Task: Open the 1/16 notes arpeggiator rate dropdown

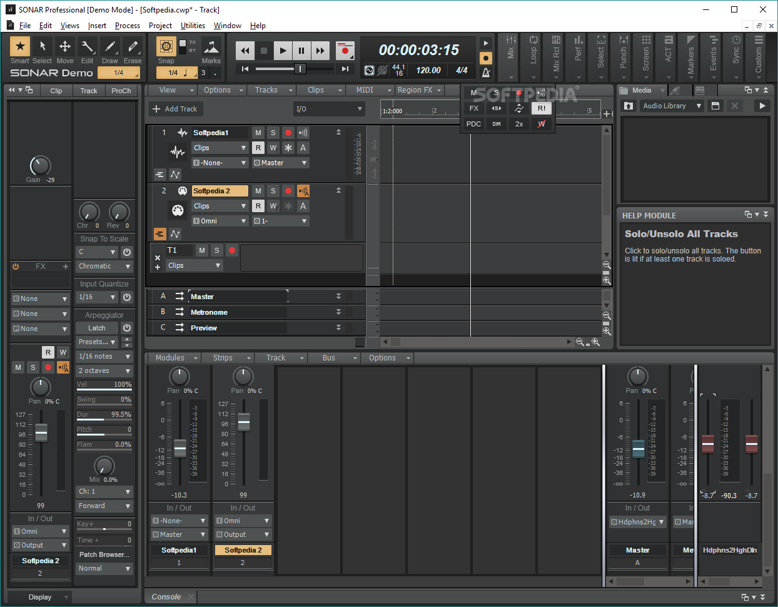Action: point(104,357)
